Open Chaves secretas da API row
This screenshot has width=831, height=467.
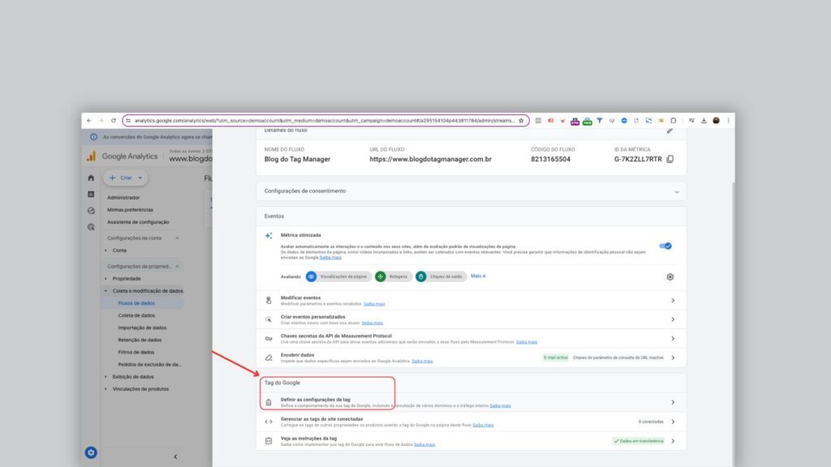[x=471, y=338]
